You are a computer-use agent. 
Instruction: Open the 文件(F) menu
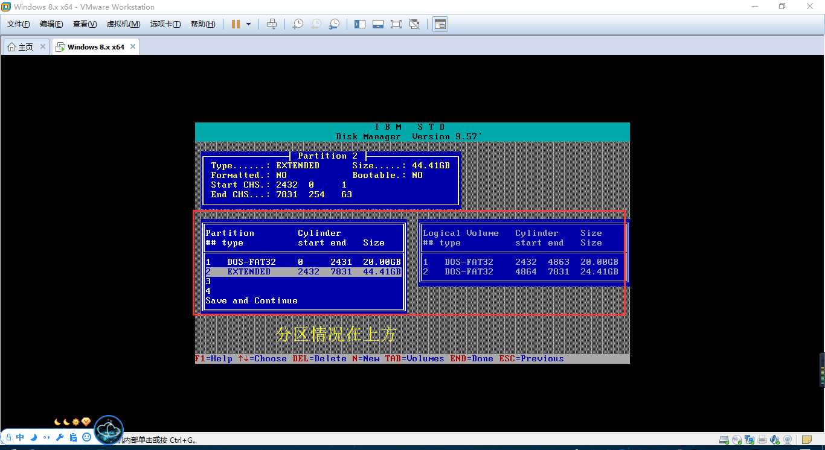(x=18, y=24)
